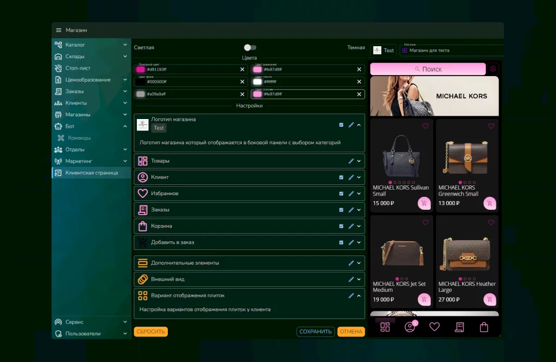Select Клиентская страница in the sidebar
This screenshot has width=556, height=362.
91,173
